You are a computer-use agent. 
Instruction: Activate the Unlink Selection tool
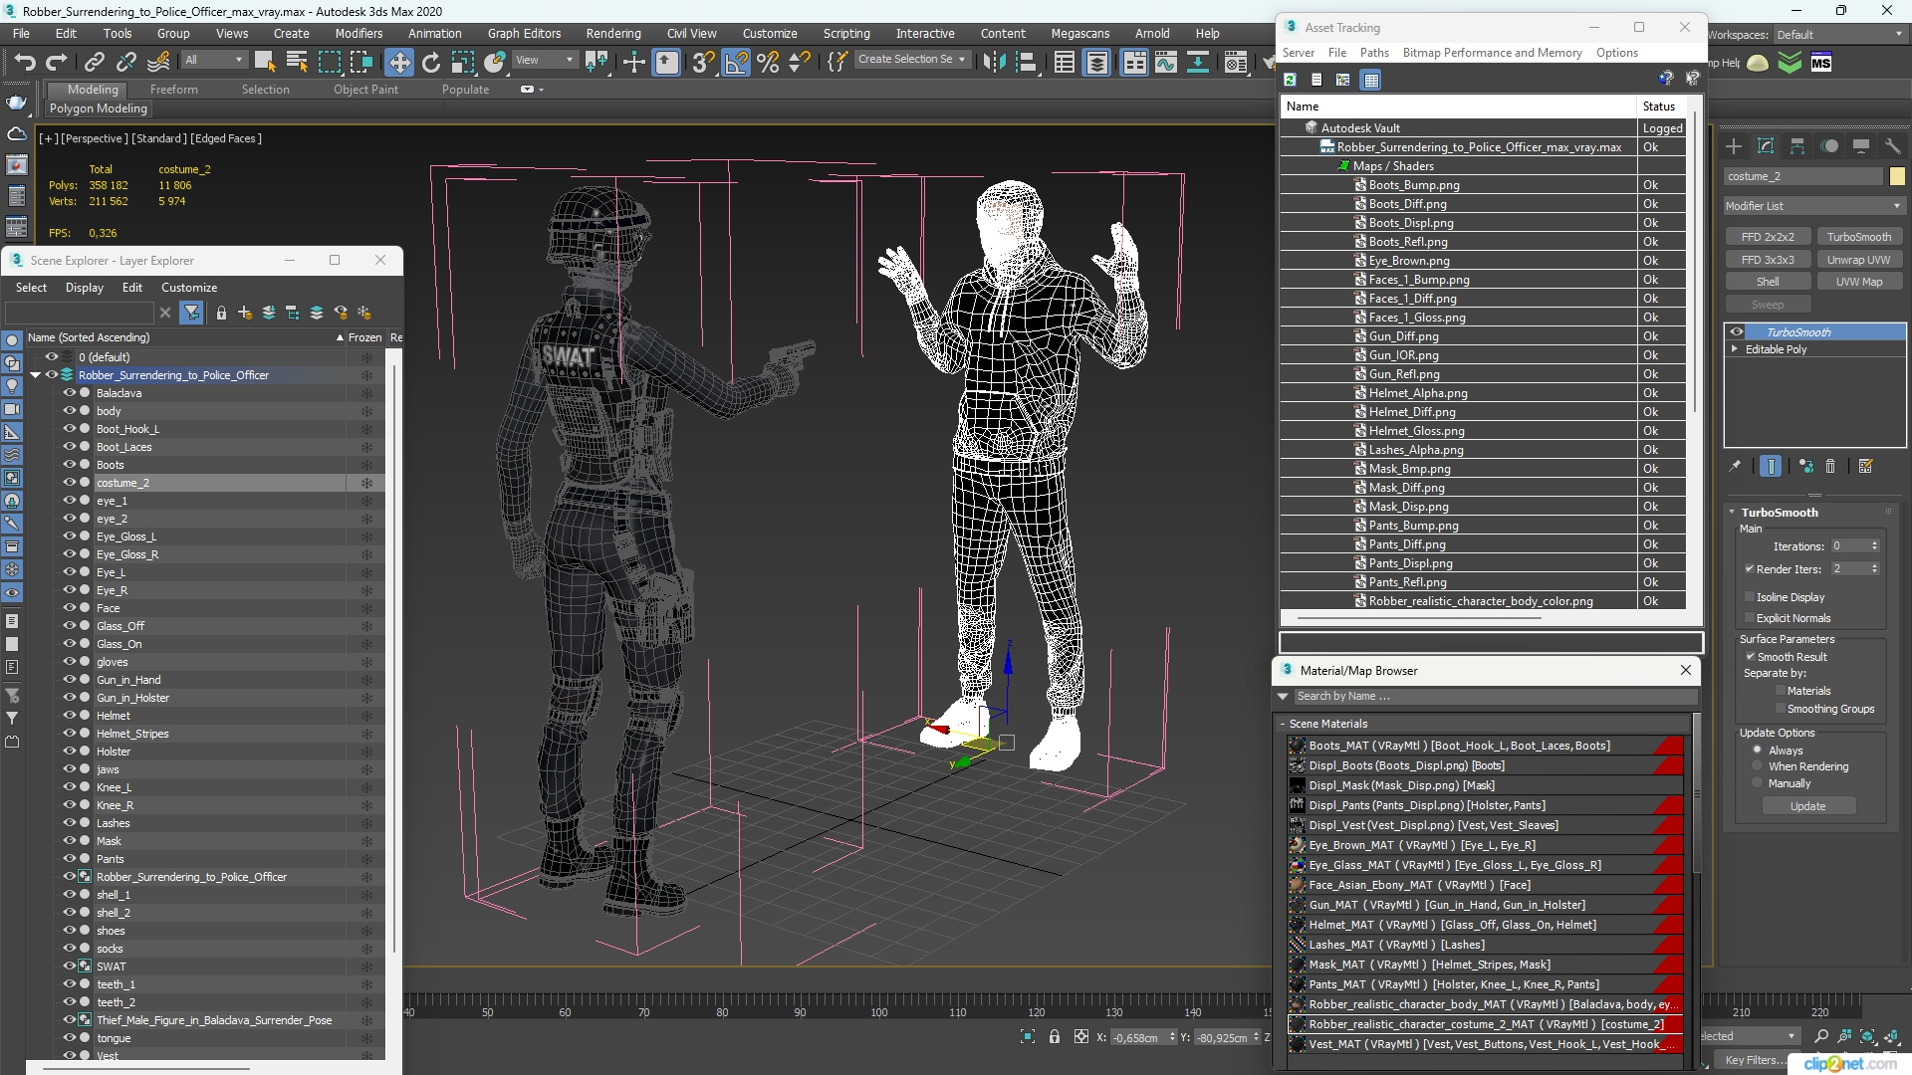point(126,62)
